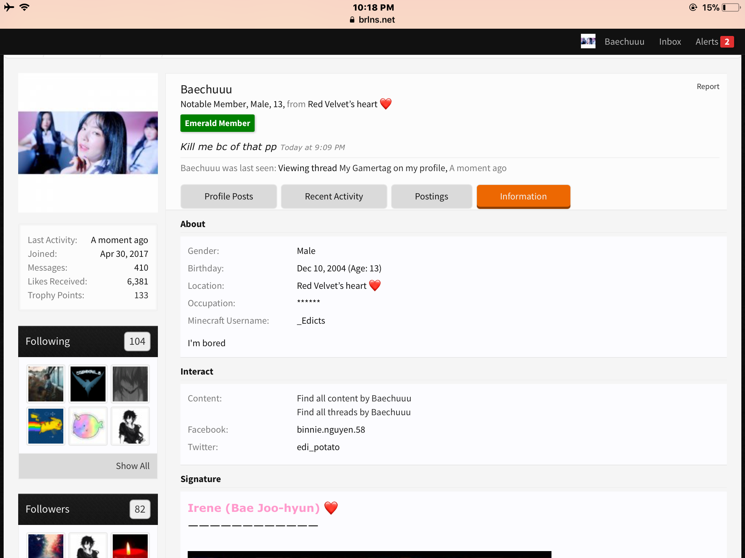Click Find all threads by Baechuuu
This screenshot has width=745, height=558.
coord(354,412)
